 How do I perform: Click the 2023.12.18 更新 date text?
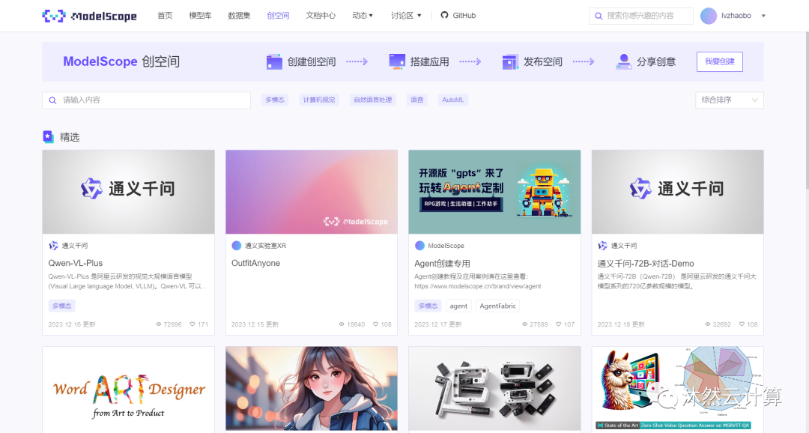(621, 324)
